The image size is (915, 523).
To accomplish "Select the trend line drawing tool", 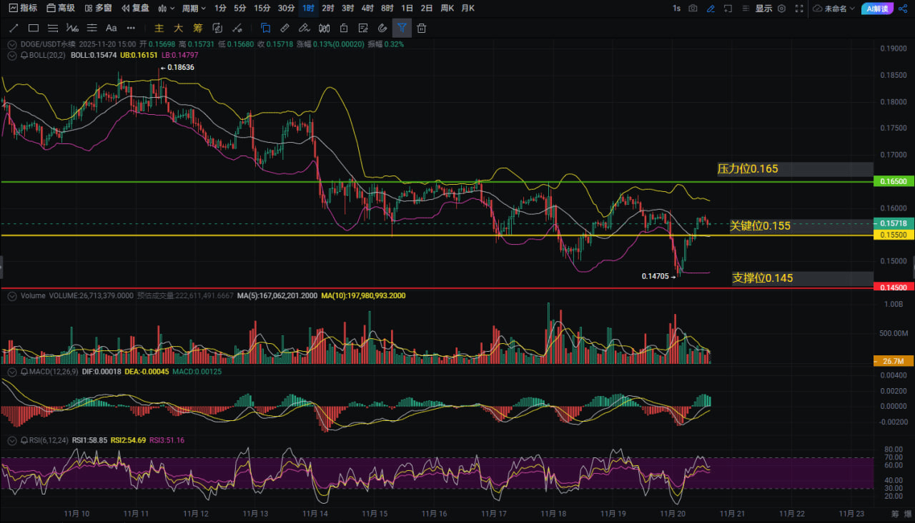I will click(14, 29).
